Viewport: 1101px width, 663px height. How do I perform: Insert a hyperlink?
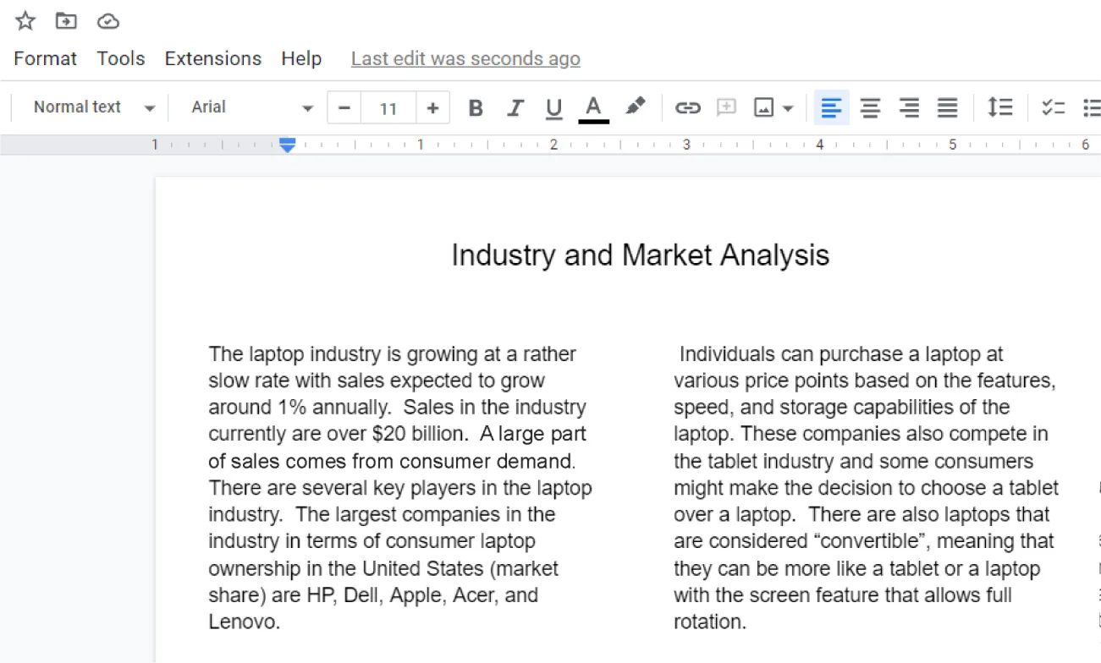point(687,107)
